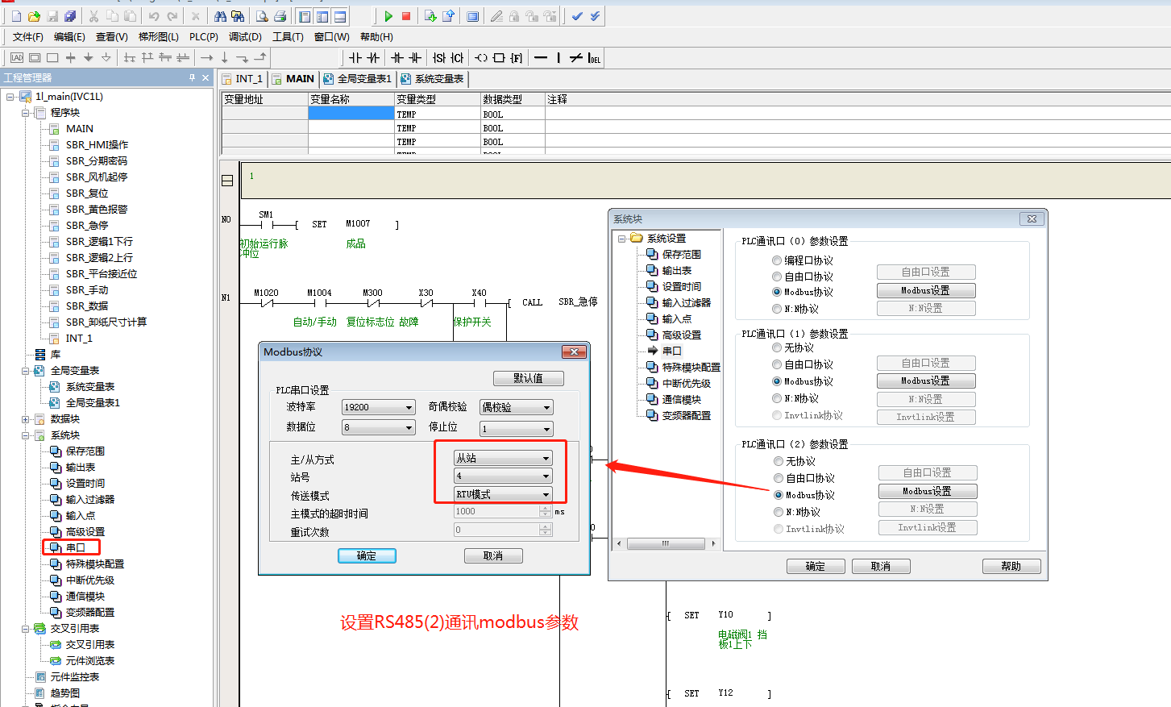Click the Download to PLC icon
The image size is (1171, 707).
[x=430, y=16]
